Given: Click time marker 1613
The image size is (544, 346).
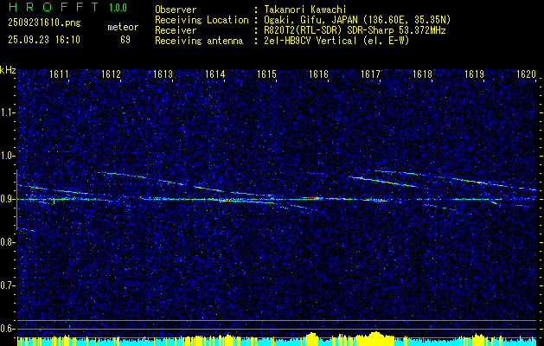Looking at the screenshot, I should 163,74.
